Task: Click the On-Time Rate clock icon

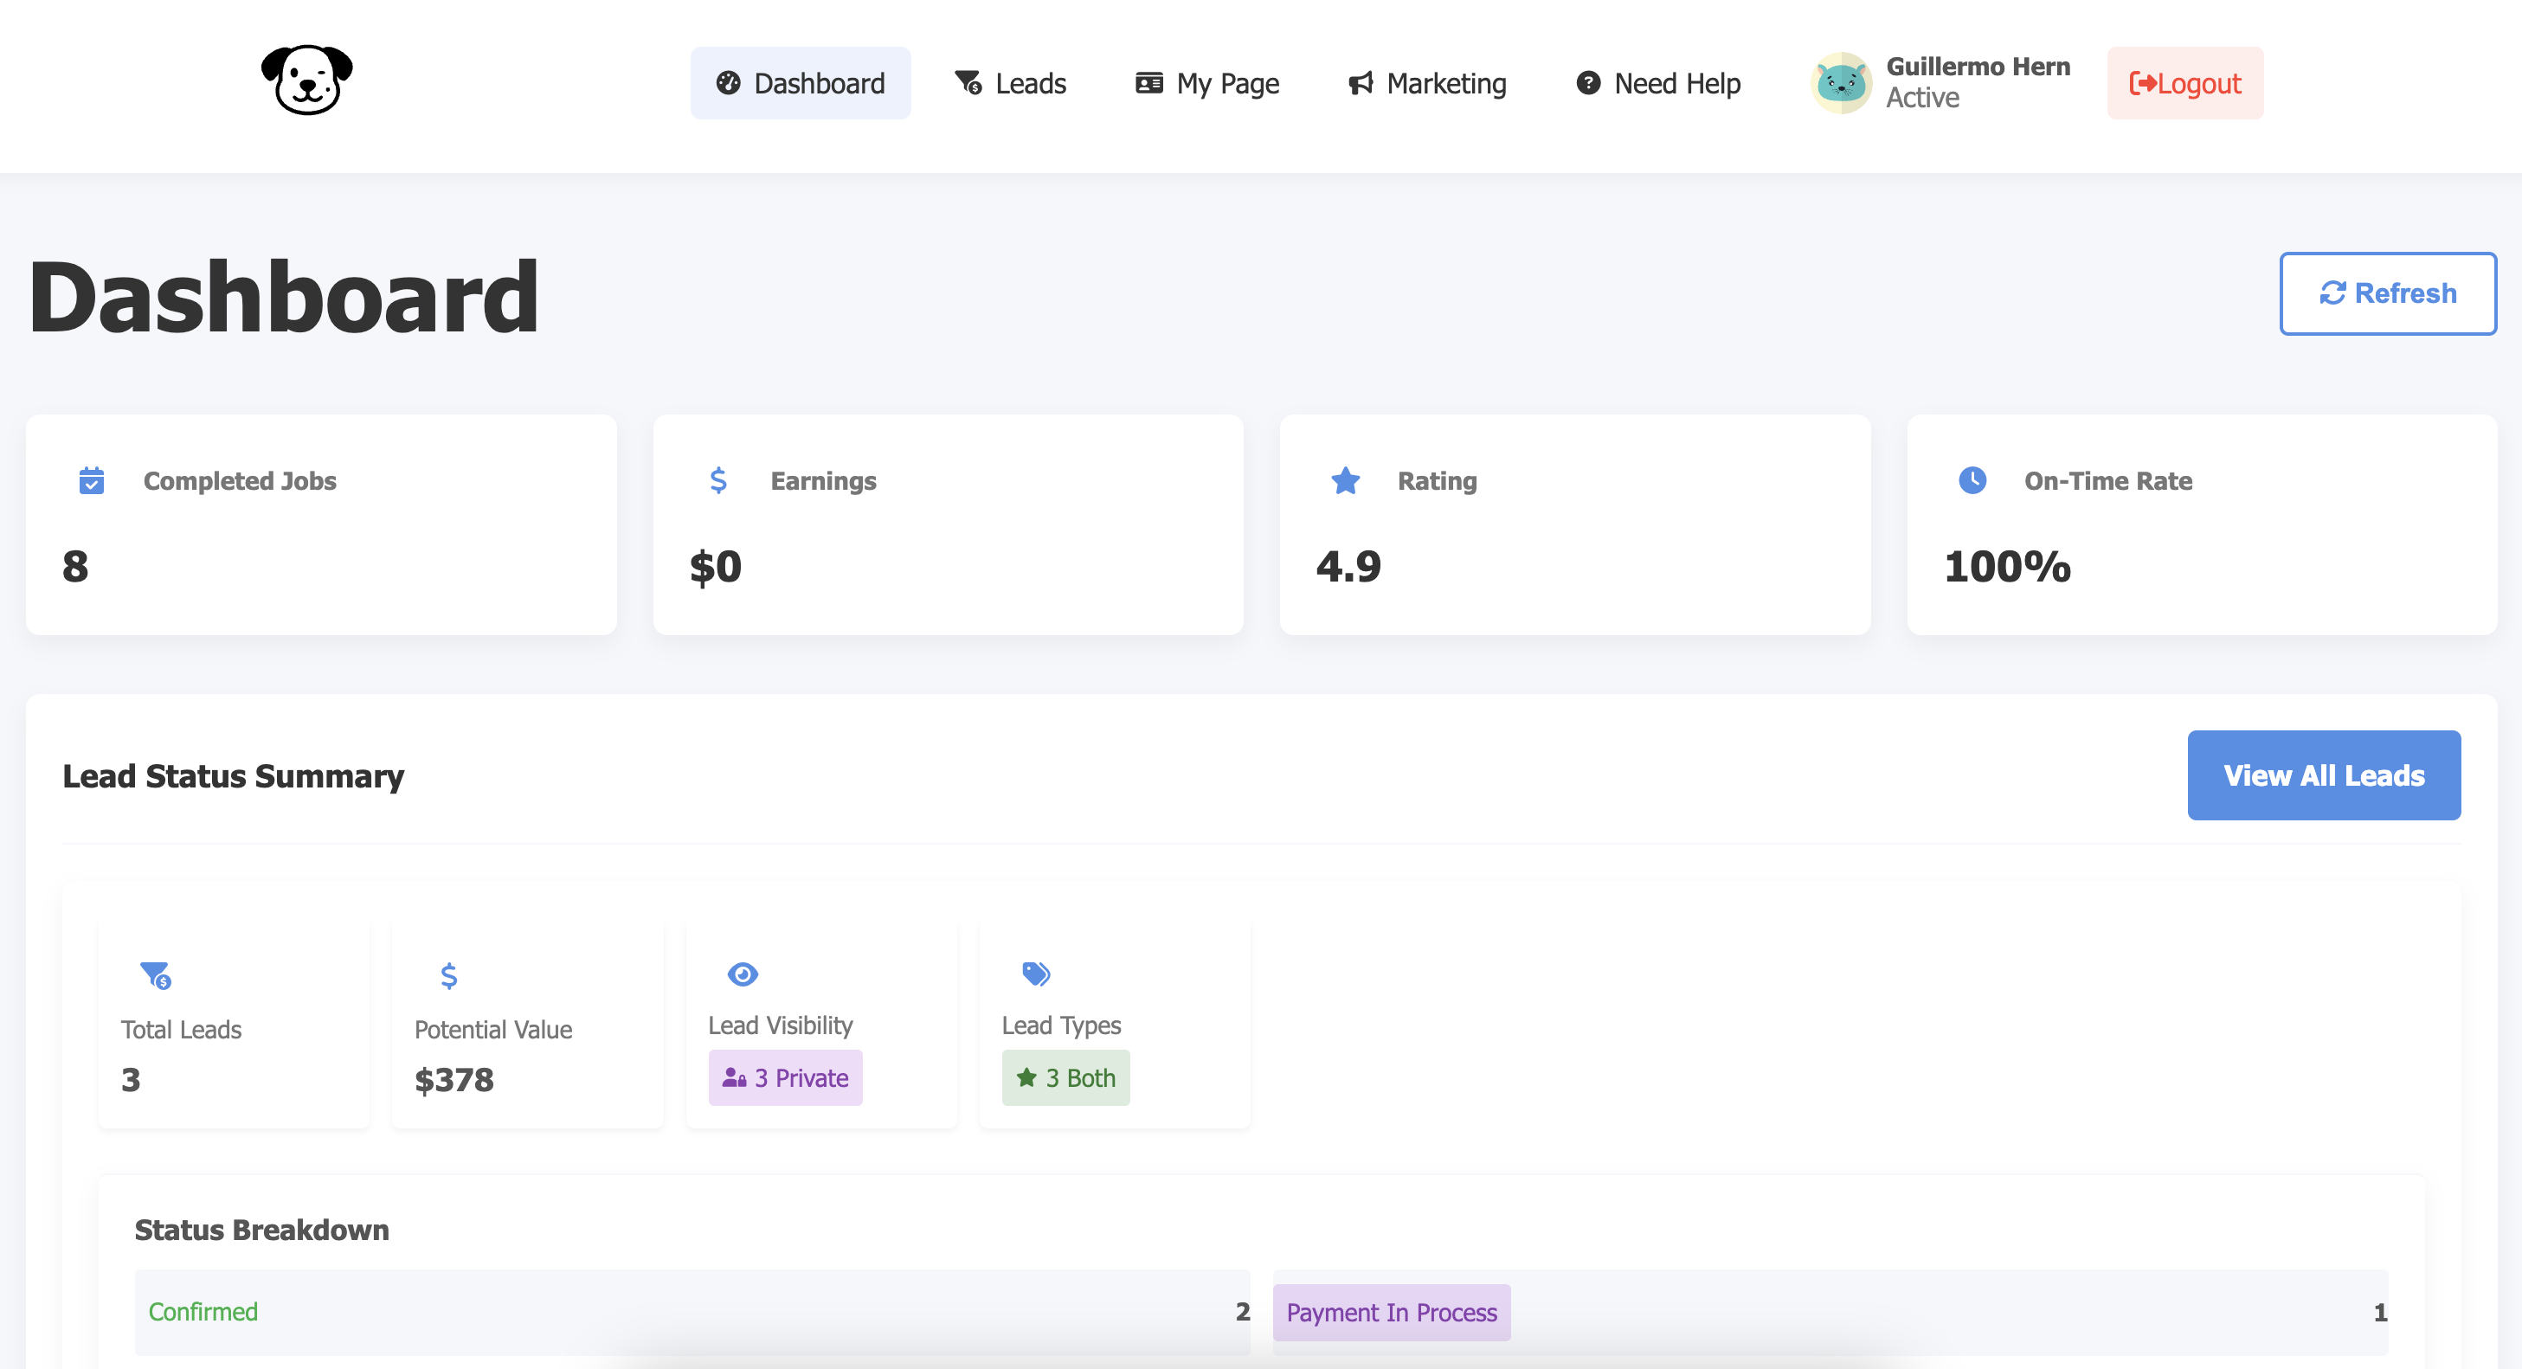Action: tap(1972, 480)
